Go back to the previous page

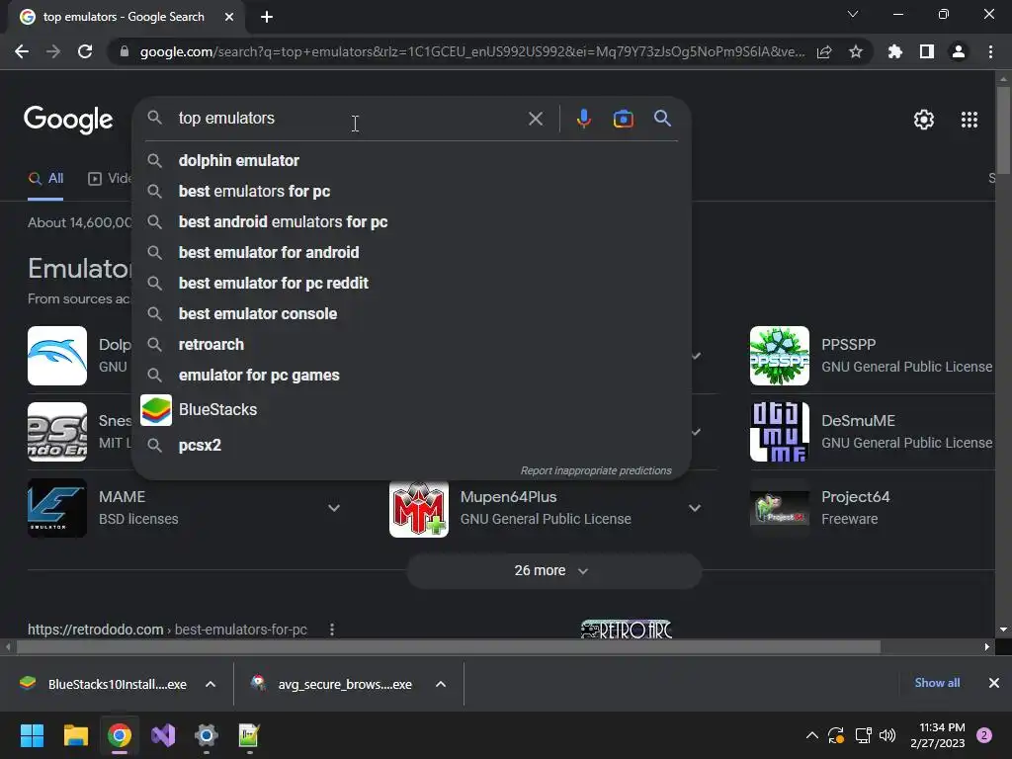22,51
